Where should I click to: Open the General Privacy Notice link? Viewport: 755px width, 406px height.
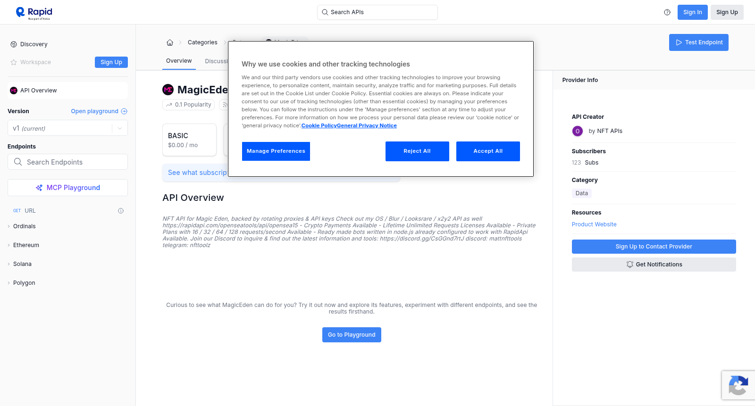click(x=367, y=125)
